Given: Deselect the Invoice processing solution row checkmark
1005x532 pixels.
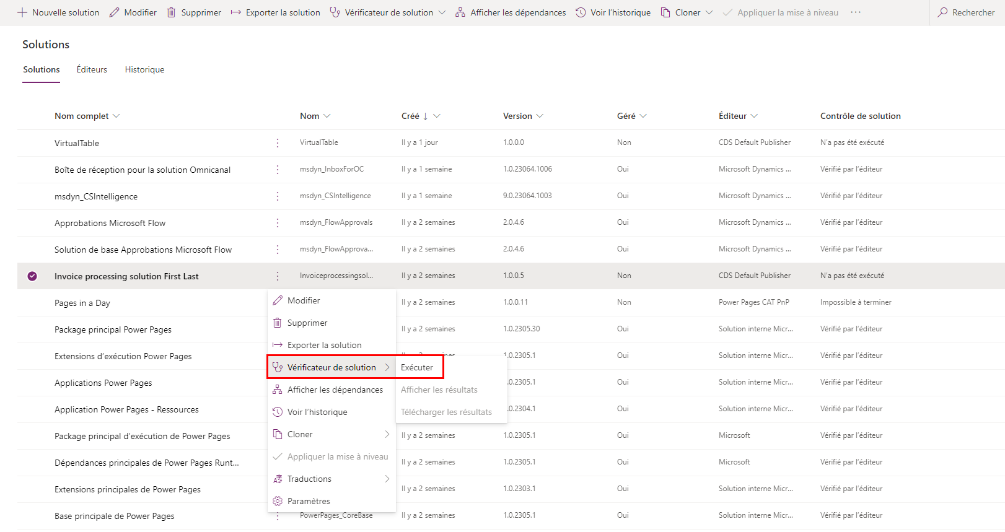Looking at the screenshot, I should tap(32, 276).
